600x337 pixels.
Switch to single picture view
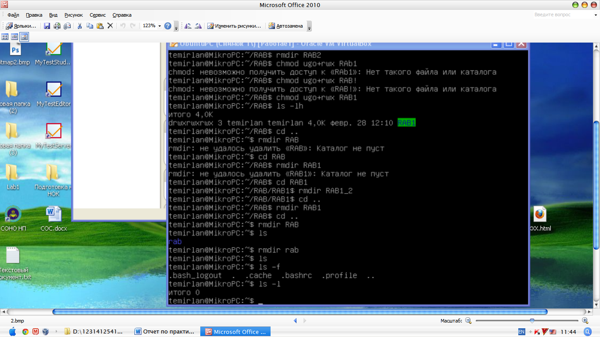(24, 37)
